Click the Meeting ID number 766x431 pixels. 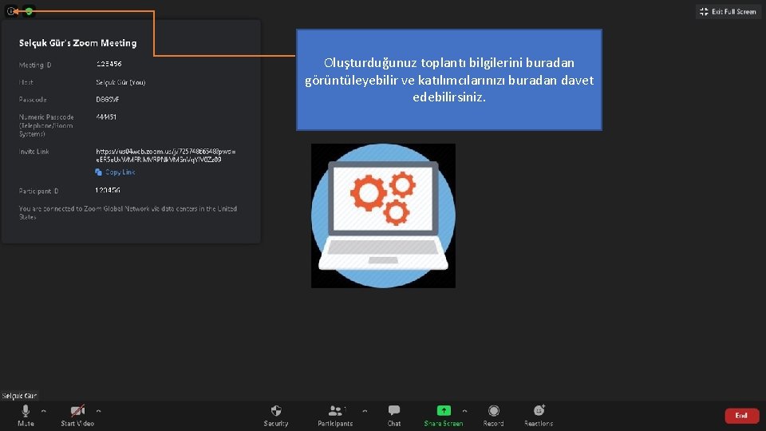coord(109,64)
